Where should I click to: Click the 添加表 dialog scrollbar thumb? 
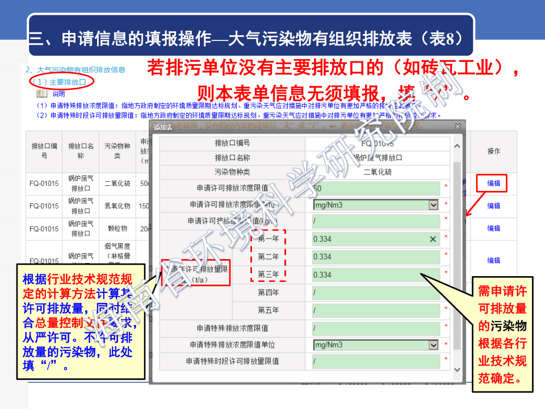[x=457, y=256]
